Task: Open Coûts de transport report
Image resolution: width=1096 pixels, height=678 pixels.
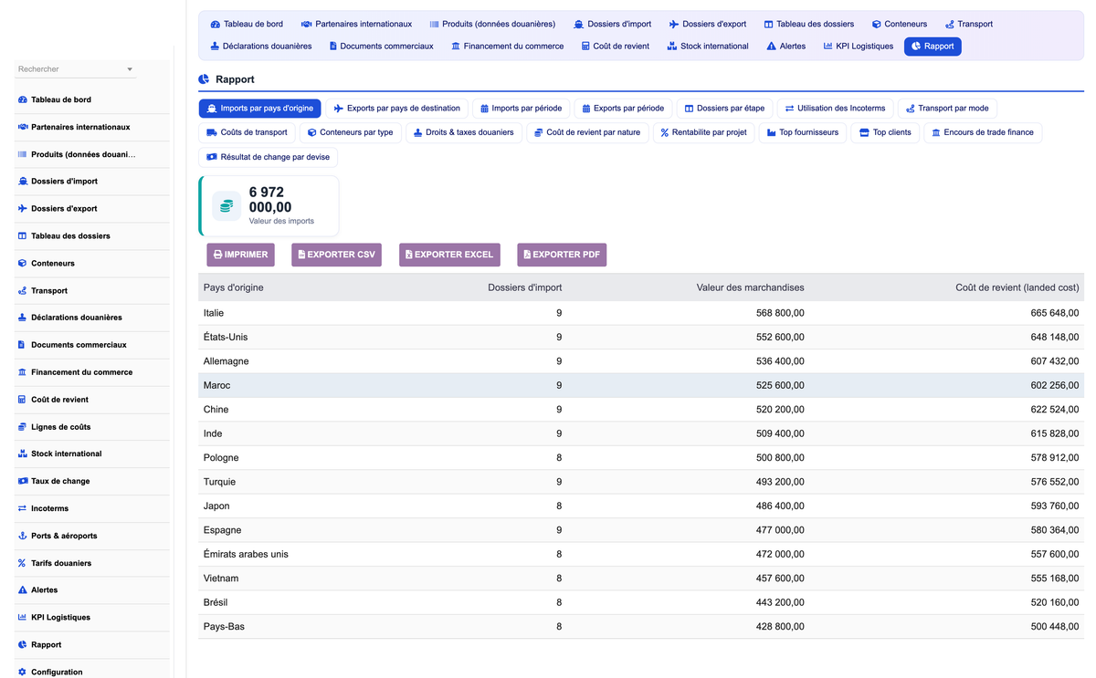Action: click(x=247, y=132)
